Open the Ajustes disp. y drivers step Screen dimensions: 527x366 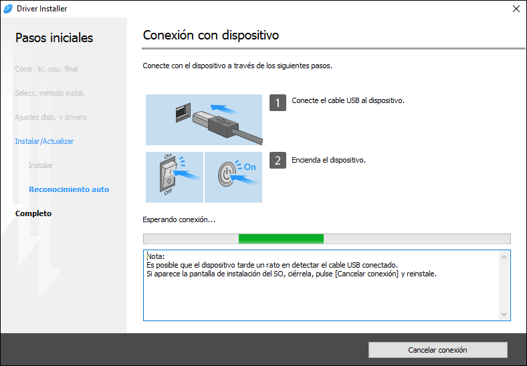[x=51, y=117]
